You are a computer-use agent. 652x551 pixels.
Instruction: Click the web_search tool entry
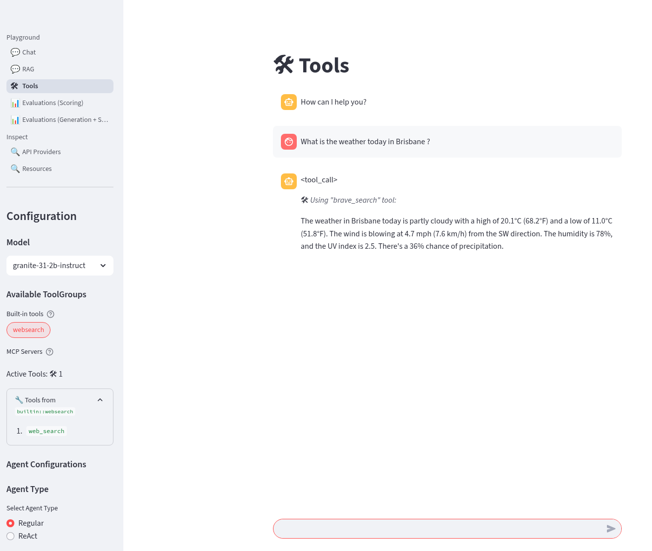coord(47,431)
